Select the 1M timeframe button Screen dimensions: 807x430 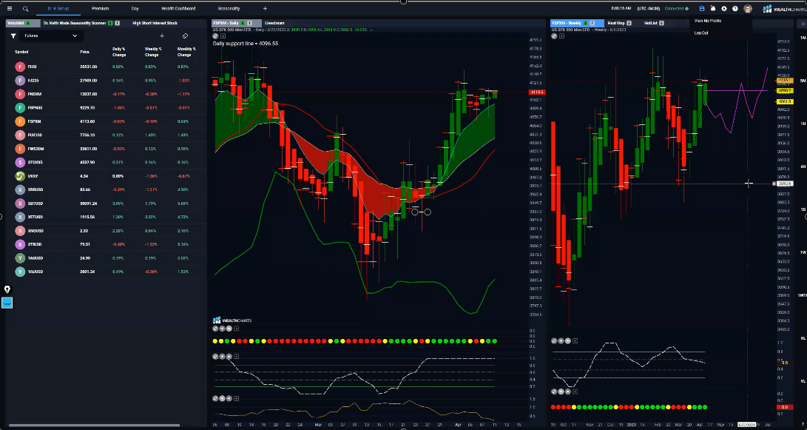tap(803, 38)
